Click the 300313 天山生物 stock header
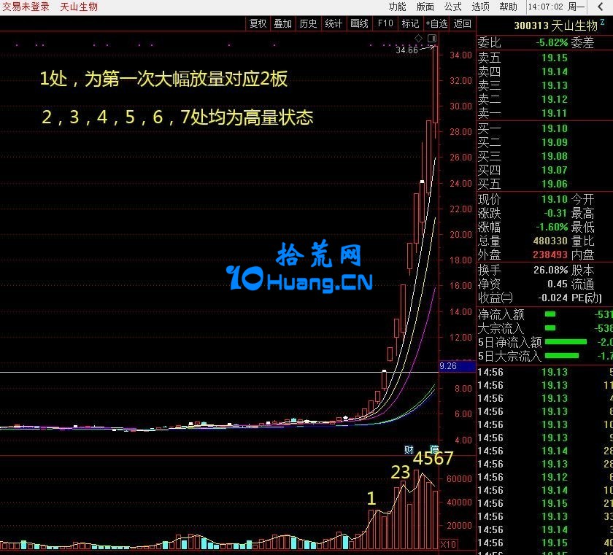613x555 pixels. 555,26
